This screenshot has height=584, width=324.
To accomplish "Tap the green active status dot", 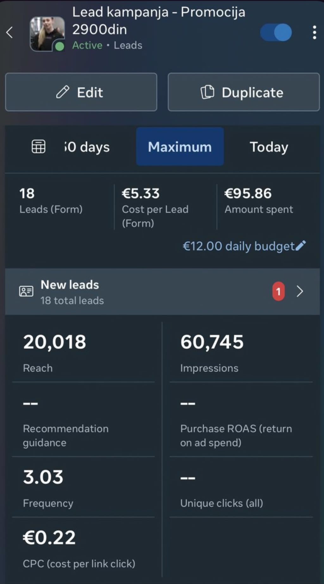I will click(59, 47).
